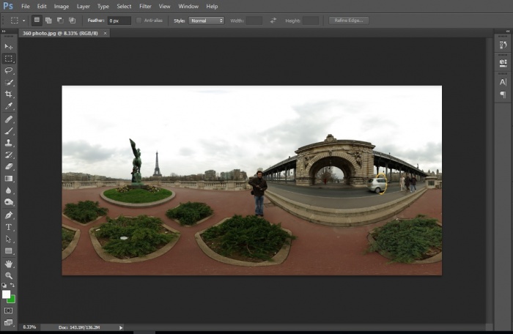Enable the Anti-alias checkbox
The height and width of the screenshot is (334, 513).
pyautogui.click(x=139, y=21)
